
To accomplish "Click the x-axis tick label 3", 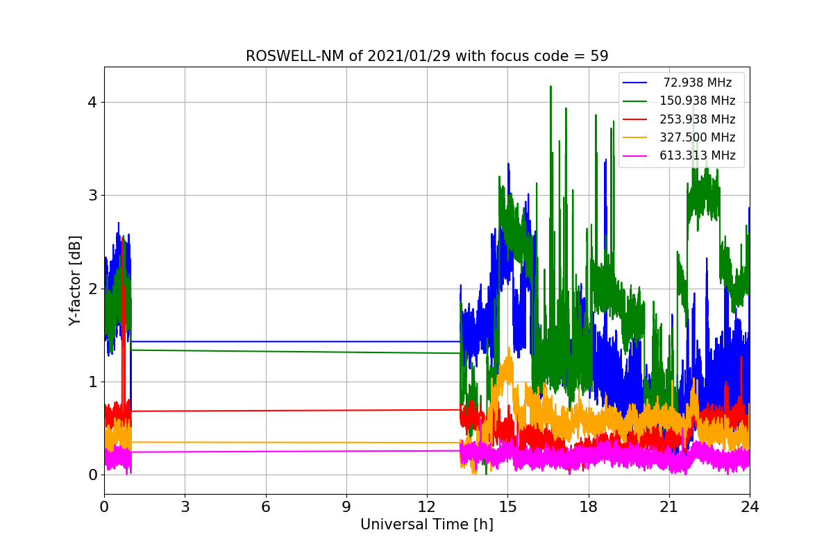I will pyautogui.click(x=185, y=506).
